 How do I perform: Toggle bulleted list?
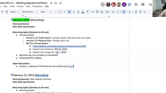pyautogui.click(x=124, y=12)
